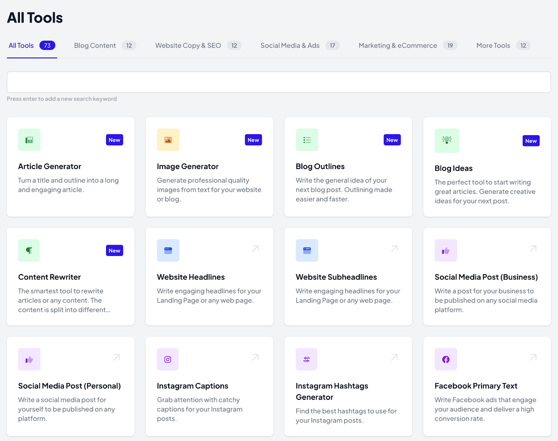Open Website Headlines via its diagonal arrow
The image size is (558, 441).
pyautogui.click(x=255, y=248)
